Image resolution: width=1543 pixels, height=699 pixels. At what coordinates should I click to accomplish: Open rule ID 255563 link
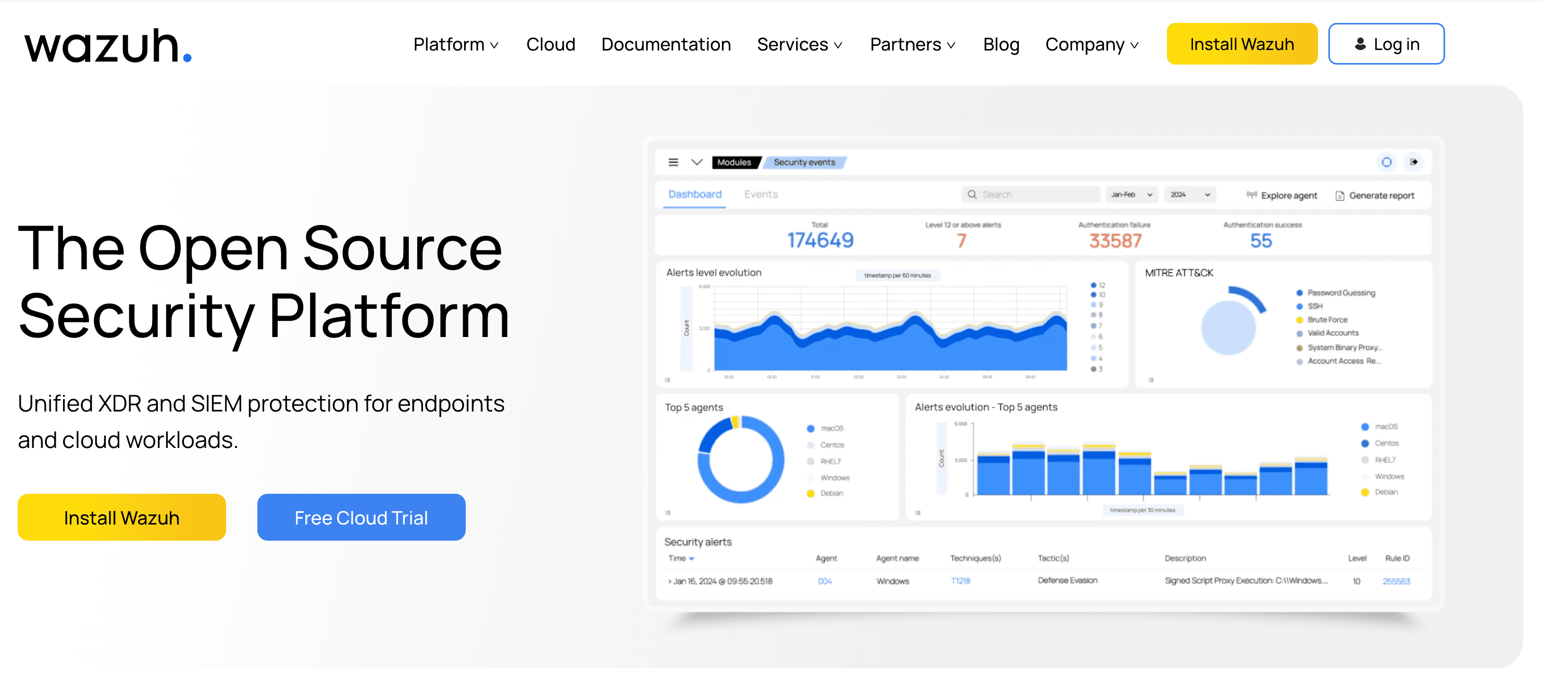[1396, 581]
